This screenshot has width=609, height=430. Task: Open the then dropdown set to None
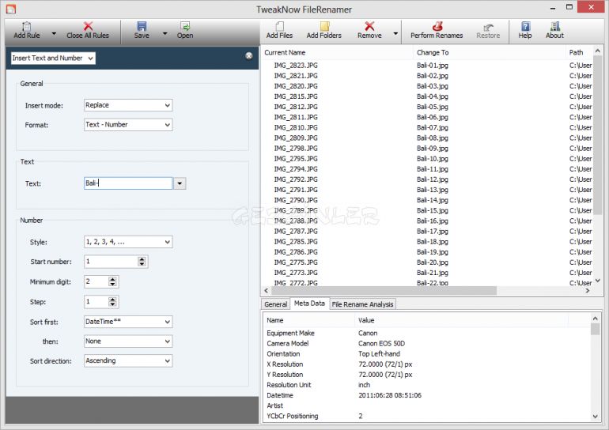tap(128, 341)
